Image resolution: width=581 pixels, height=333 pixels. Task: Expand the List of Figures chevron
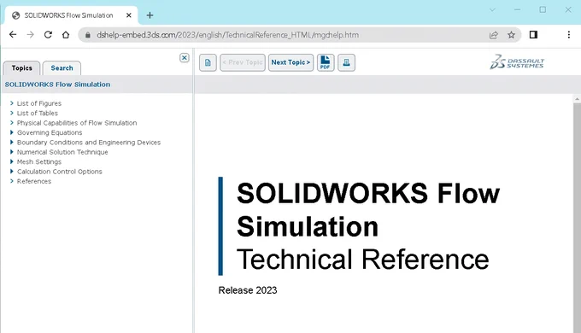coord(12,103)
